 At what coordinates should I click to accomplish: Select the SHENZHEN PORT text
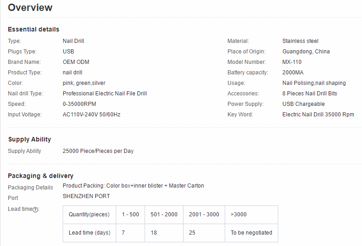pos(86,196)
